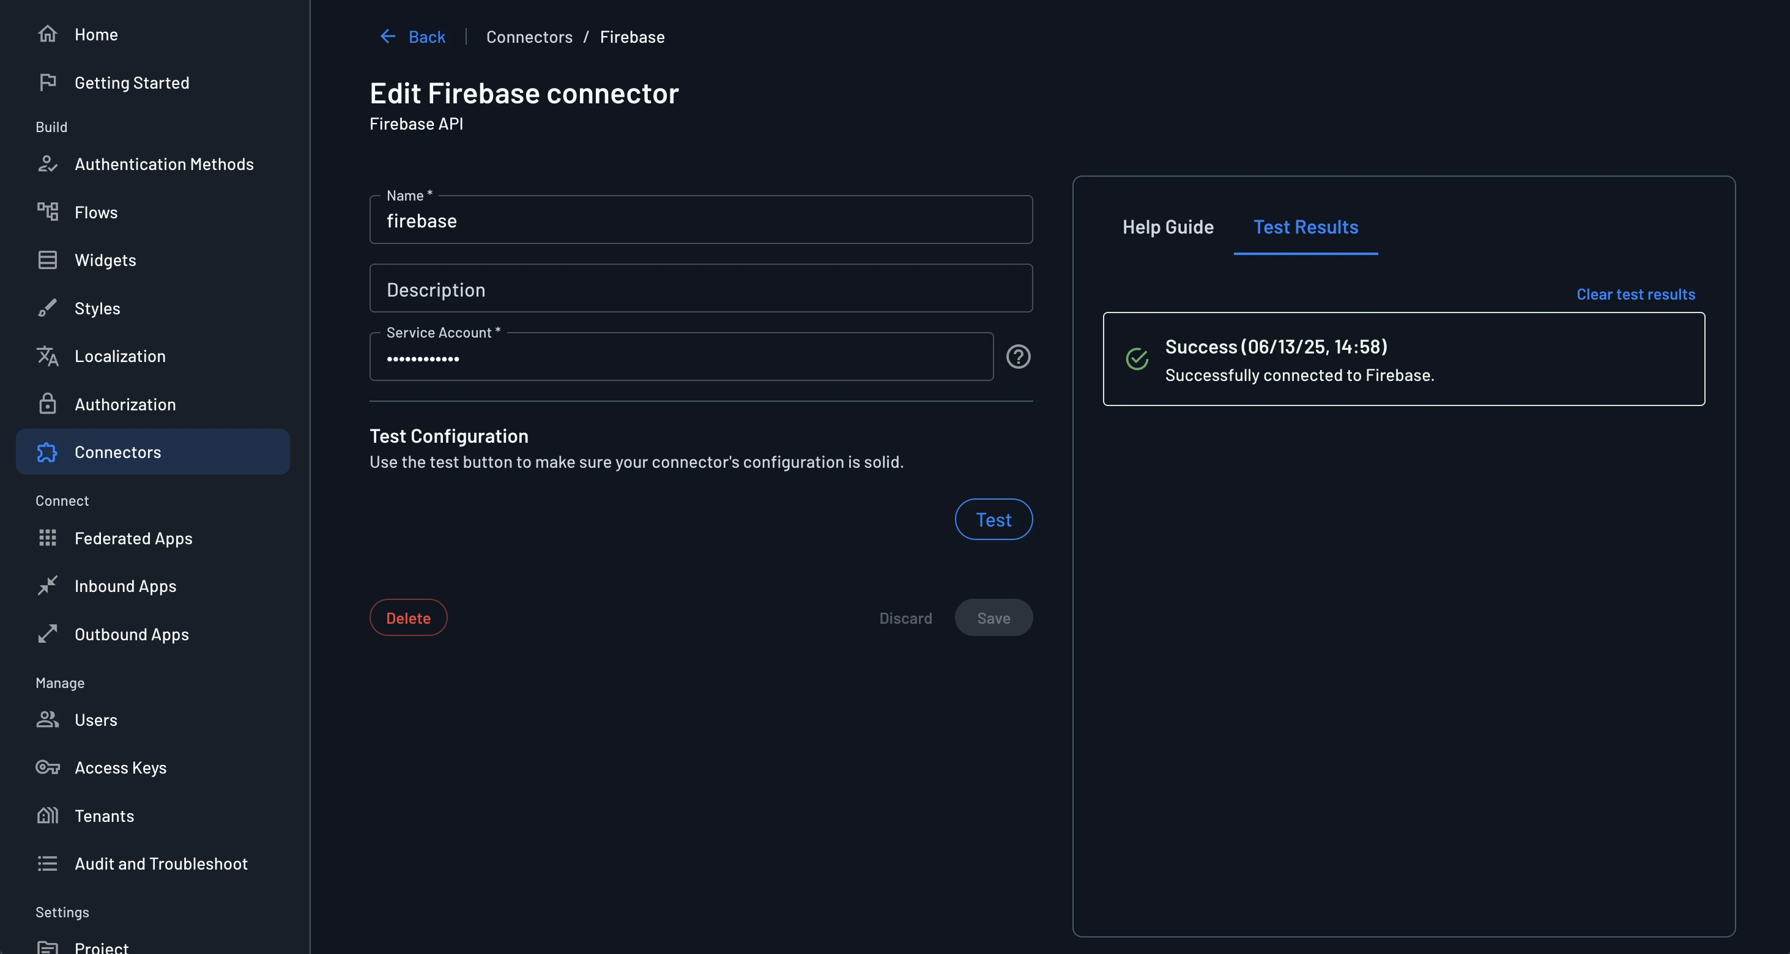Screen dimensions: 1790x954
Task: Select the Localization icon
Action: [x=47, y=356]
